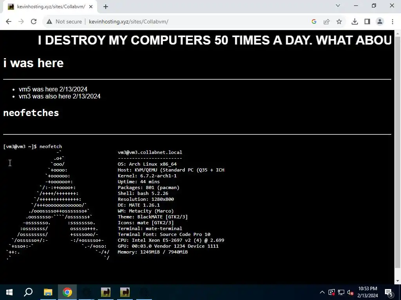Click the 'i was here' heading
This screenshot has height=300, width=401.
pos(33,63)
